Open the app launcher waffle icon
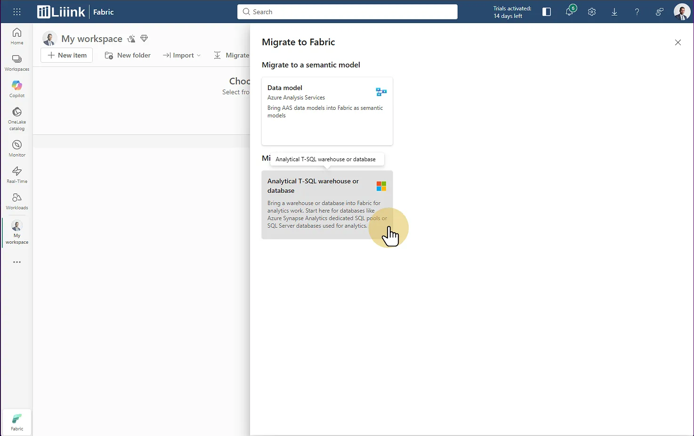 point(17,12)
